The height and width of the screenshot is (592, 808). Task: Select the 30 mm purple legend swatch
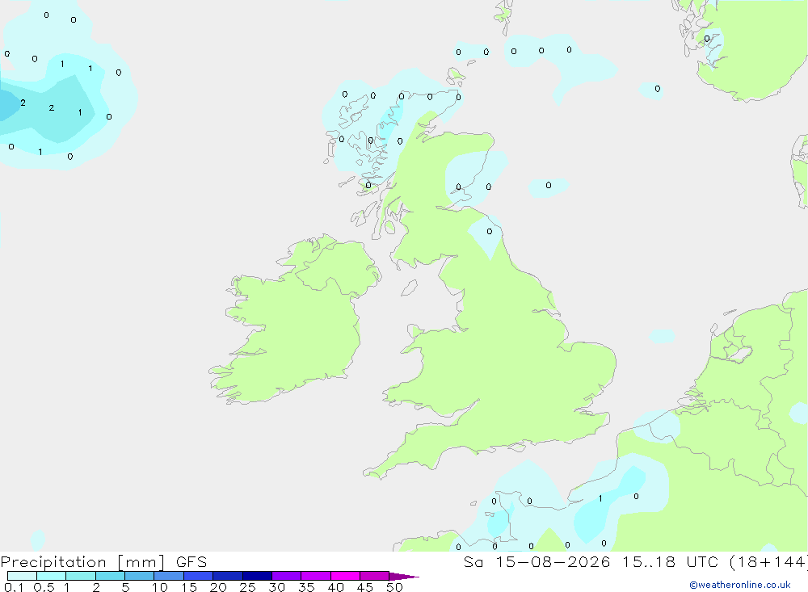tap(287, 576)
